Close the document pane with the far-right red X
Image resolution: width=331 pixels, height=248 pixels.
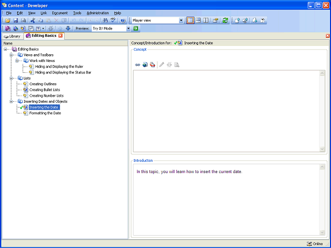click(x=327, y=36)
